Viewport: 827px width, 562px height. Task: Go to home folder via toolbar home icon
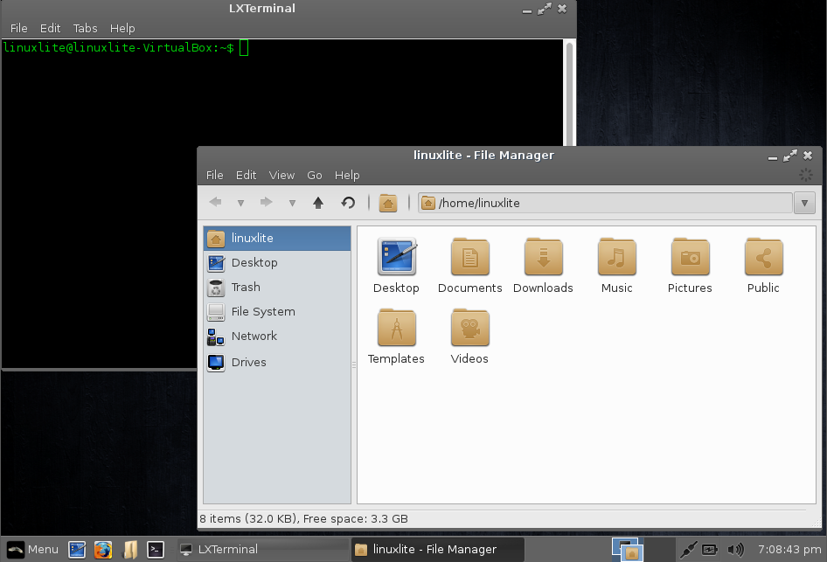tap(387, 203)
